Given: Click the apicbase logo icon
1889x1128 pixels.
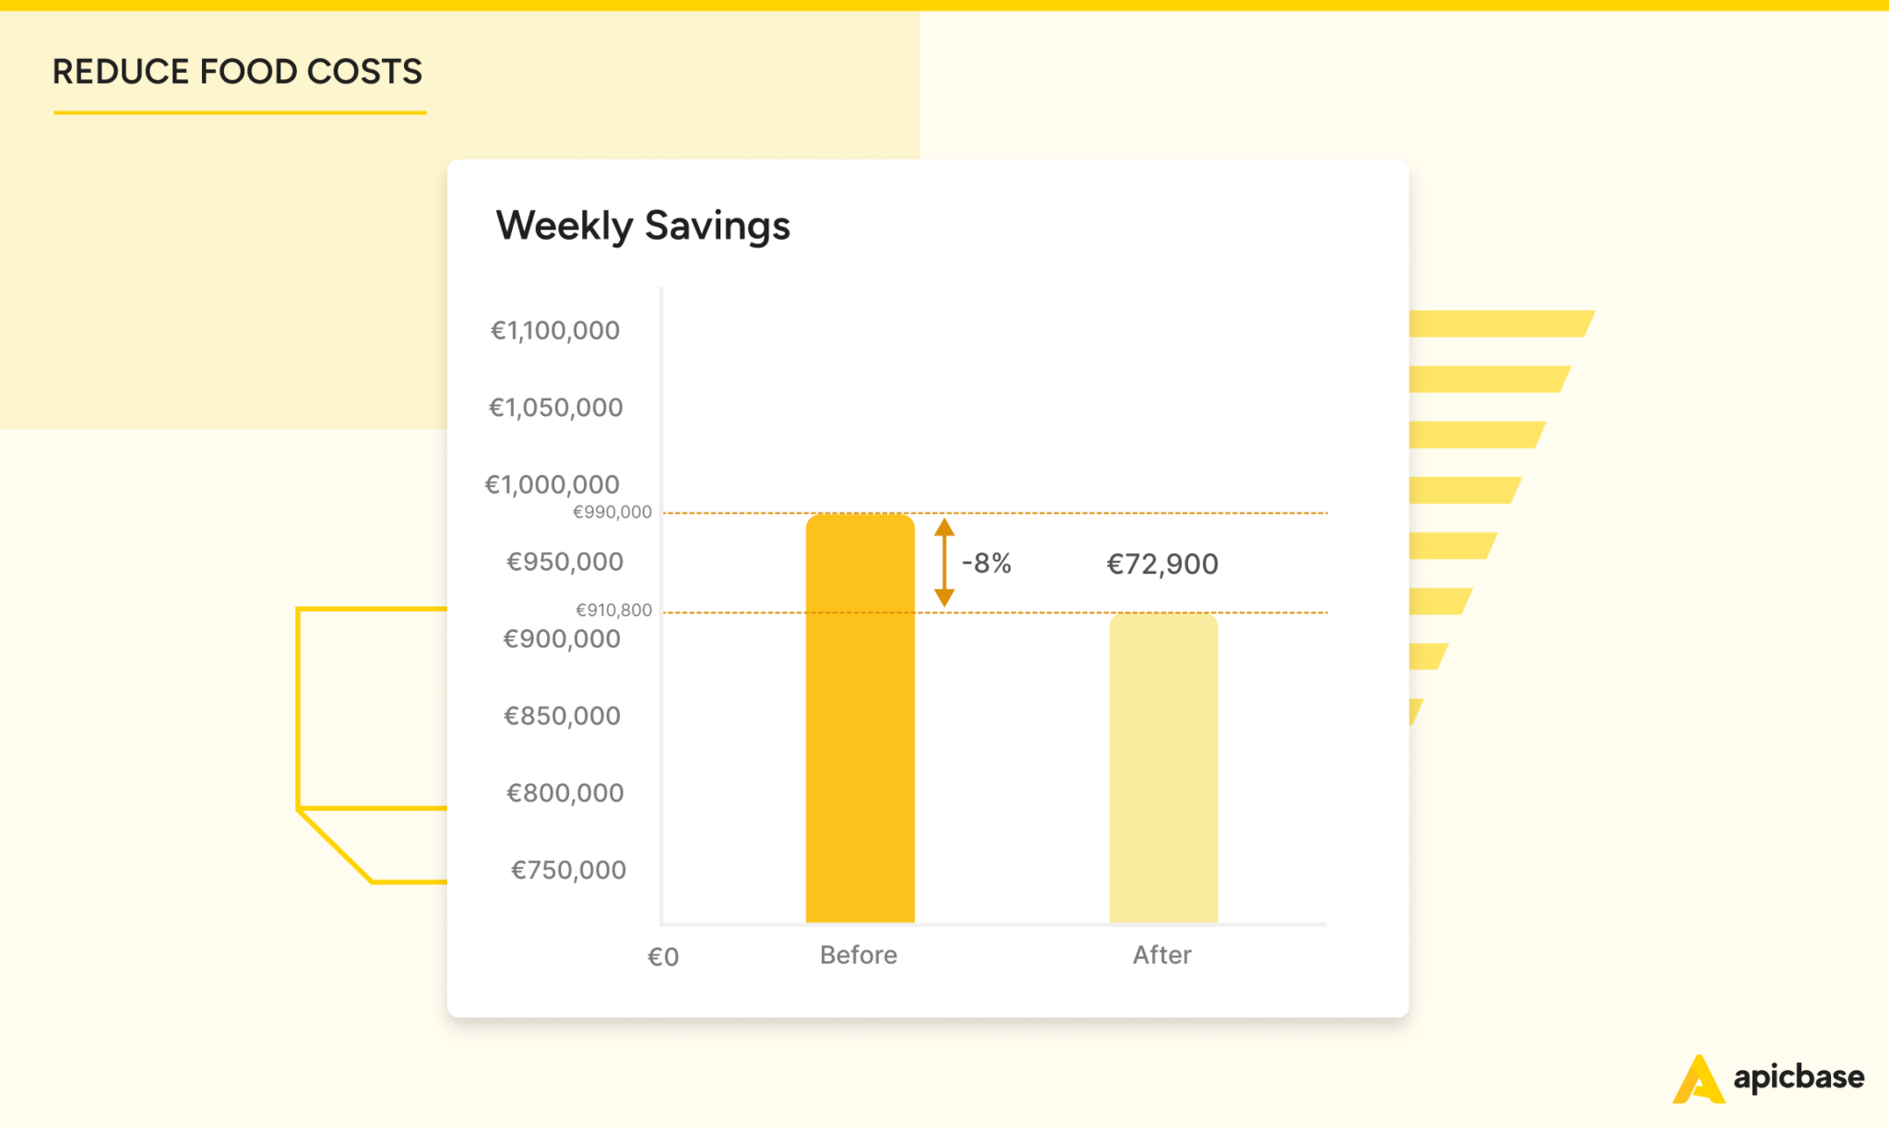Looking at the screenshot, I should point(1699,1080).
